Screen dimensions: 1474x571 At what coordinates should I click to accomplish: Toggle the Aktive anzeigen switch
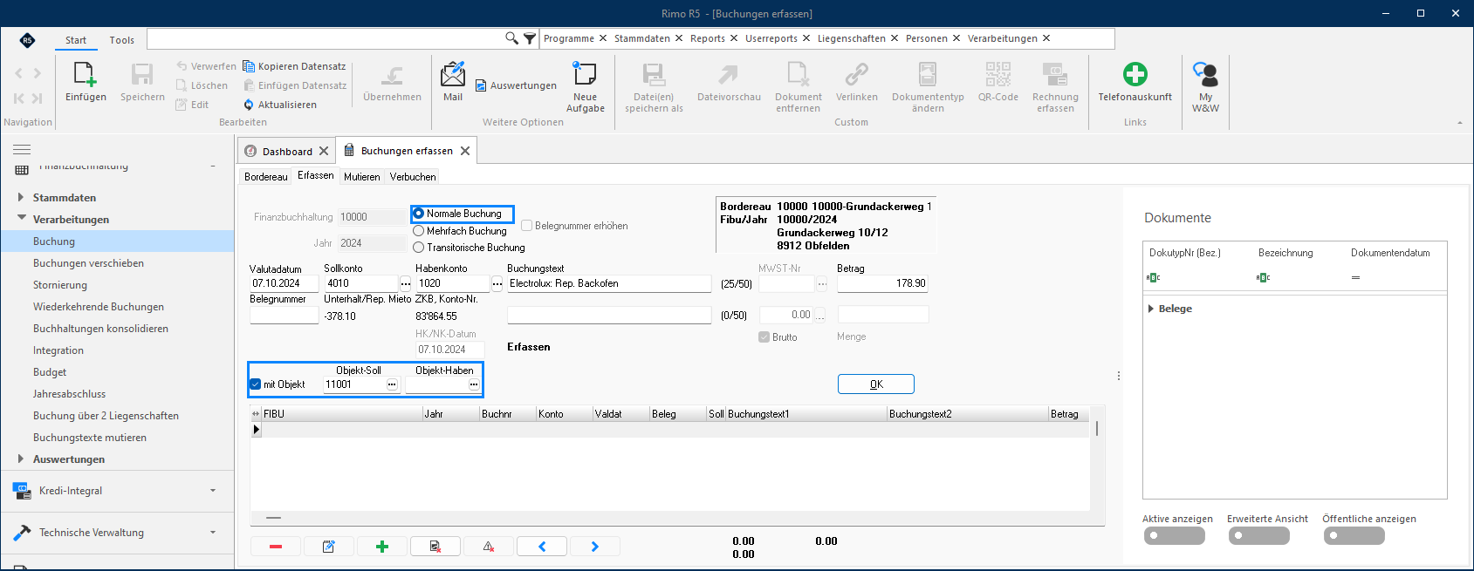(x=1175, y=536)
